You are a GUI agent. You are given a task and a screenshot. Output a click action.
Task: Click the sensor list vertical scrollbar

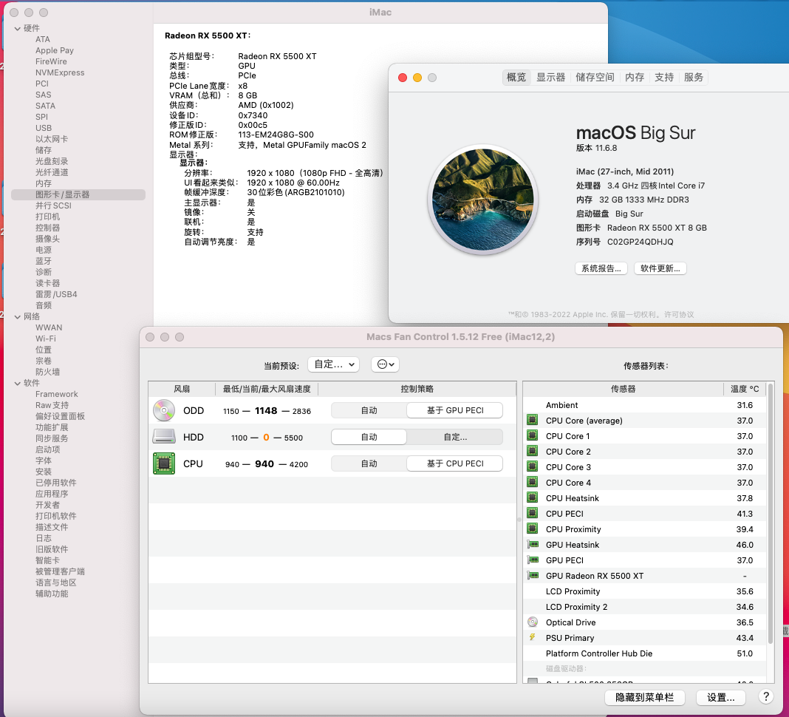[770, 514]
